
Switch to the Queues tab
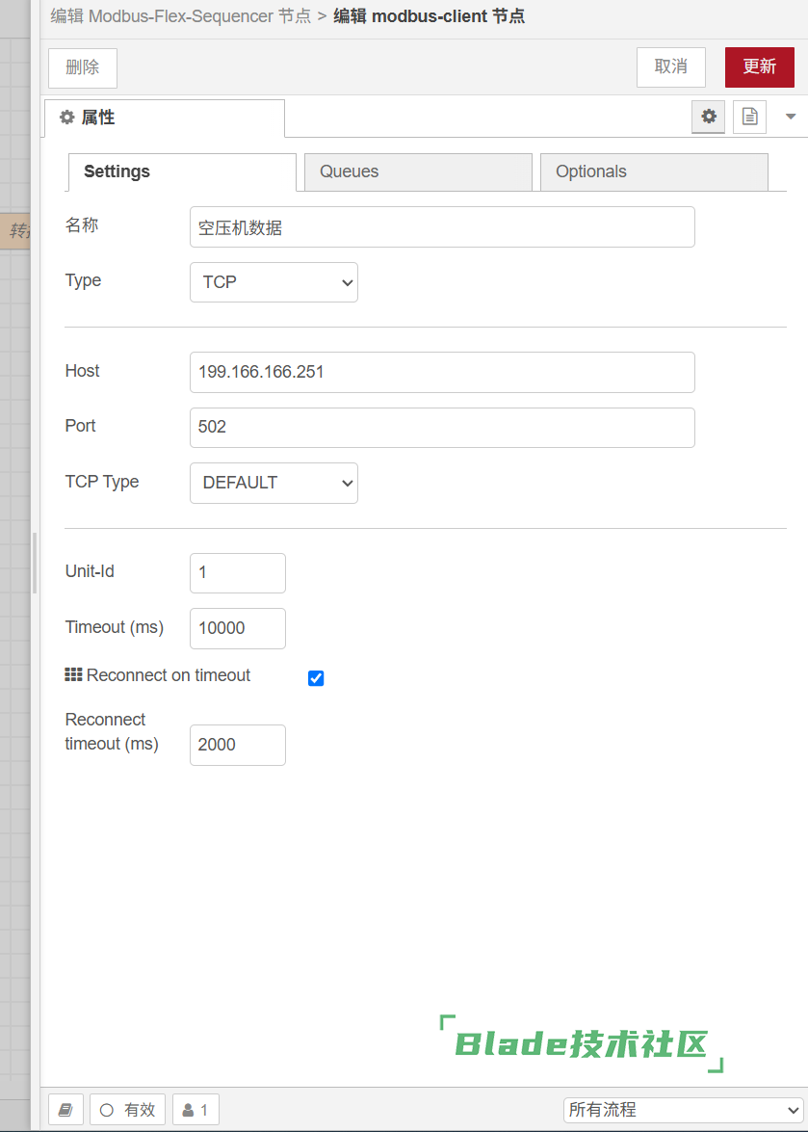point(418,171)
